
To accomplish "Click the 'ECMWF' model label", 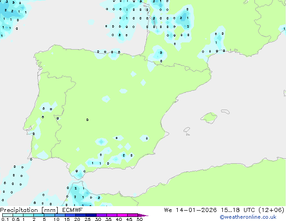I will tap(73, 210).
